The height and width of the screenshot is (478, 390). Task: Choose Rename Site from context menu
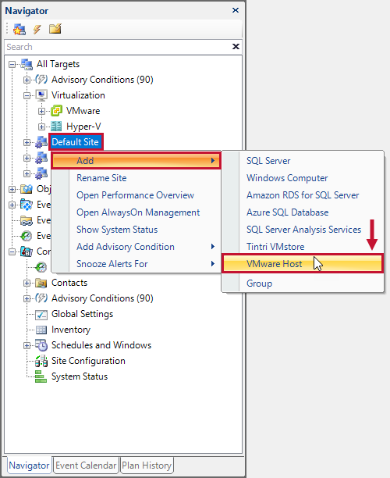136,178
